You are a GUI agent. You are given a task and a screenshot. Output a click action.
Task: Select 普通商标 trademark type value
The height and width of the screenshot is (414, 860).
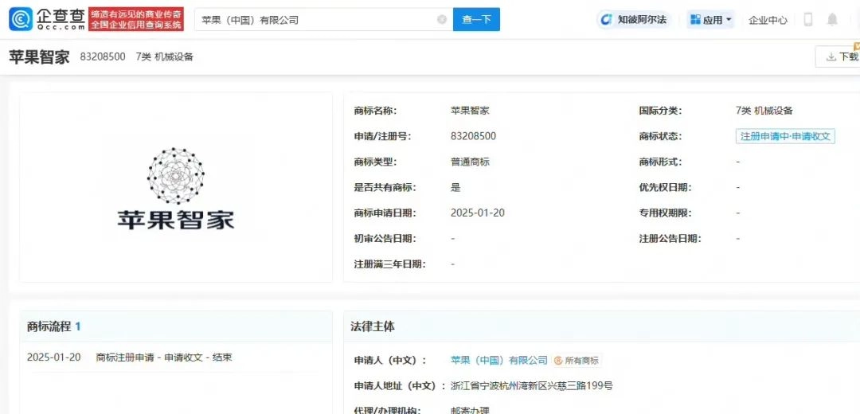[470, 162]
